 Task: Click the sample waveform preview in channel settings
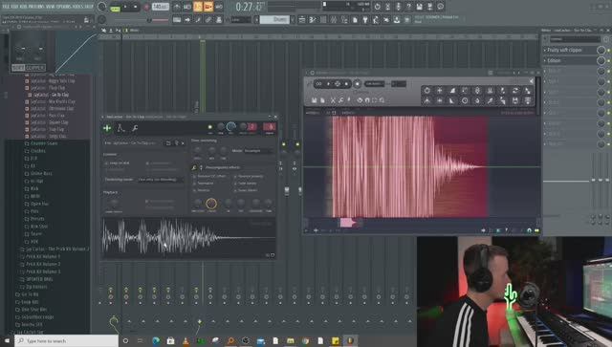pyautogui.click(x=188, y=237)
